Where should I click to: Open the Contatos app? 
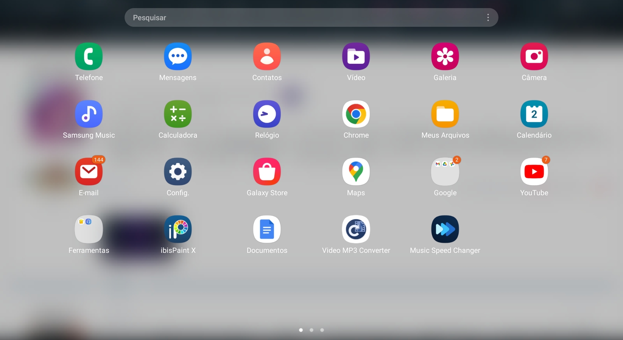(x=267, y=56)
